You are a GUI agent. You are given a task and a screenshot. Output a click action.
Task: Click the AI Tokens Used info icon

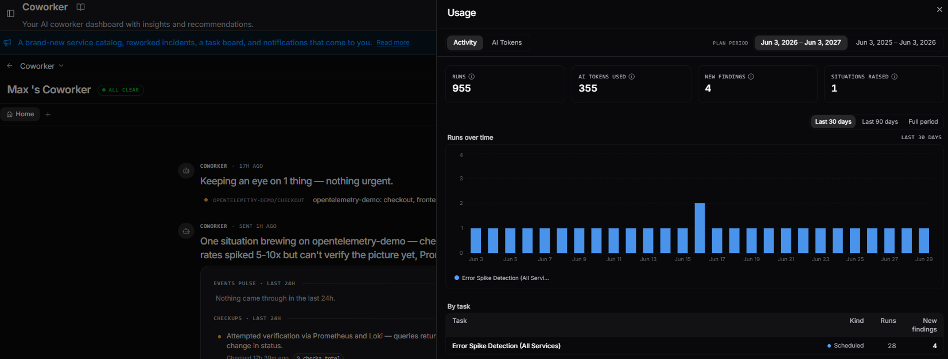click(632, 77)
